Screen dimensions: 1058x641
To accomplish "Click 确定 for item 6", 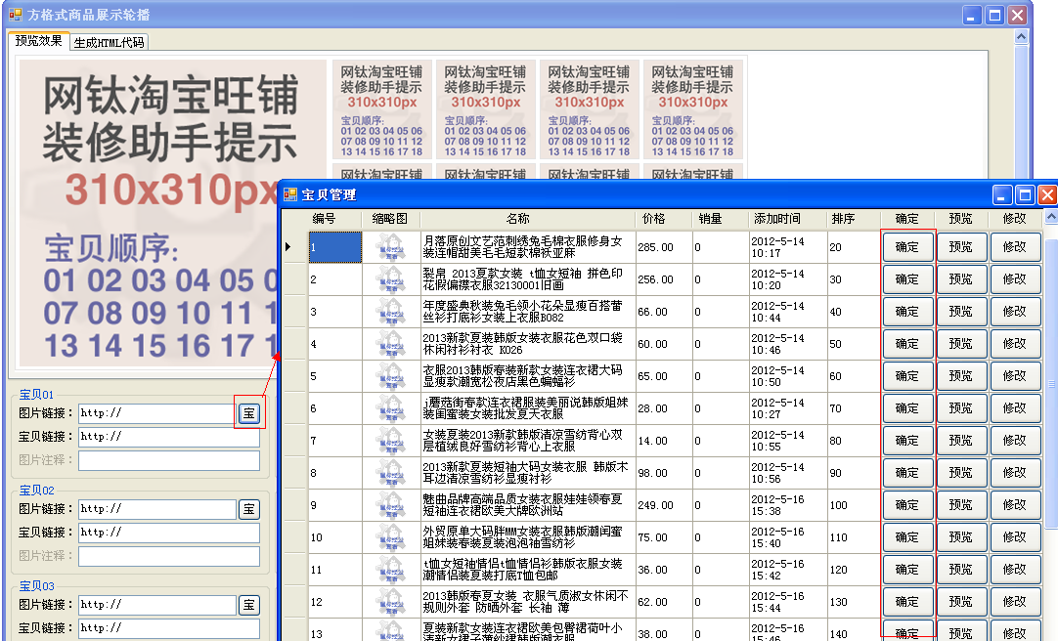I will pyautogui.click(x=906, y=407).
